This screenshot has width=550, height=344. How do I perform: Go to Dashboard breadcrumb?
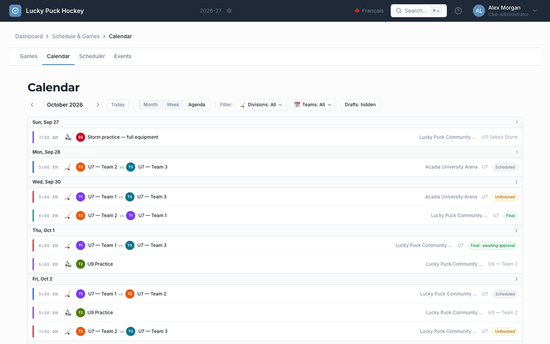coord(29,37)
